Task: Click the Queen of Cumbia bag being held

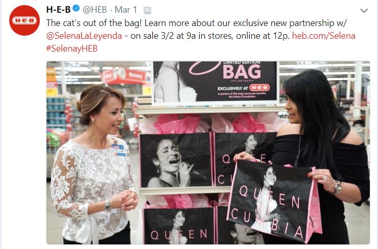Action: pos(274,201)
